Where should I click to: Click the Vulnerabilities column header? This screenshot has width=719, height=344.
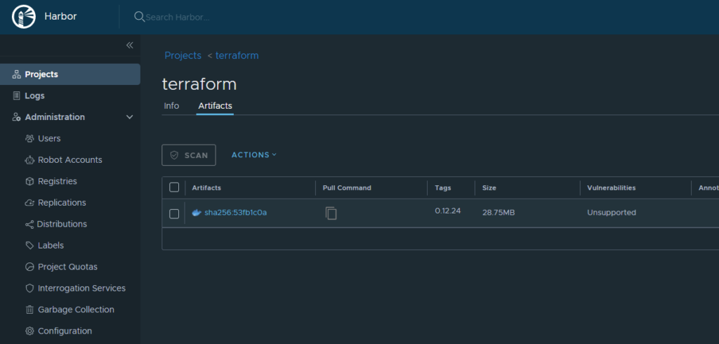point(612,188)
